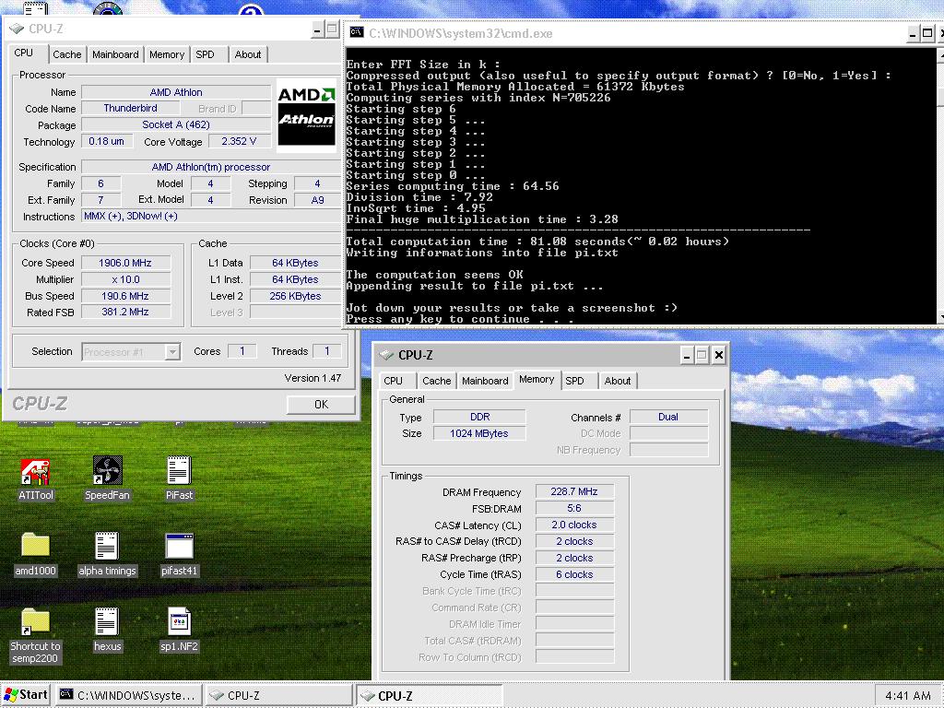Switch to CPU tab in lower CPU-Z
Screen dimensions: 944x708
393,381
